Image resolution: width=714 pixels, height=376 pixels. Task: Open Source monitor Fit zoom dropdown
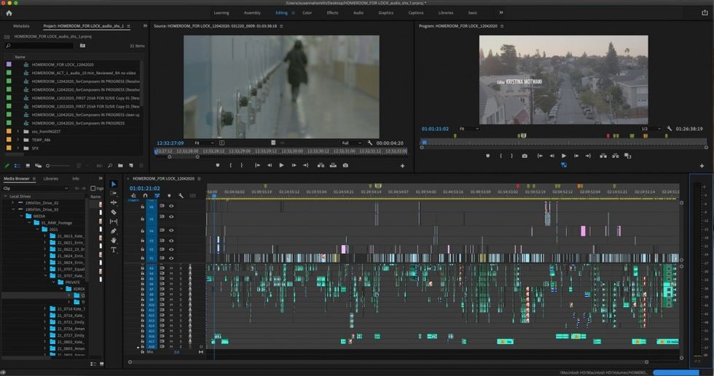tap(203, 143)
